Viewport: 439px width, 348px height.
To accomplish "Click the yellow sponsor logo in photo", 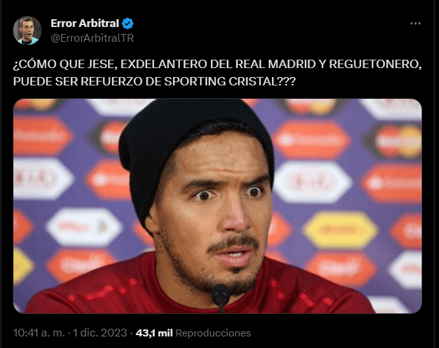I will [x=341, y=229].
